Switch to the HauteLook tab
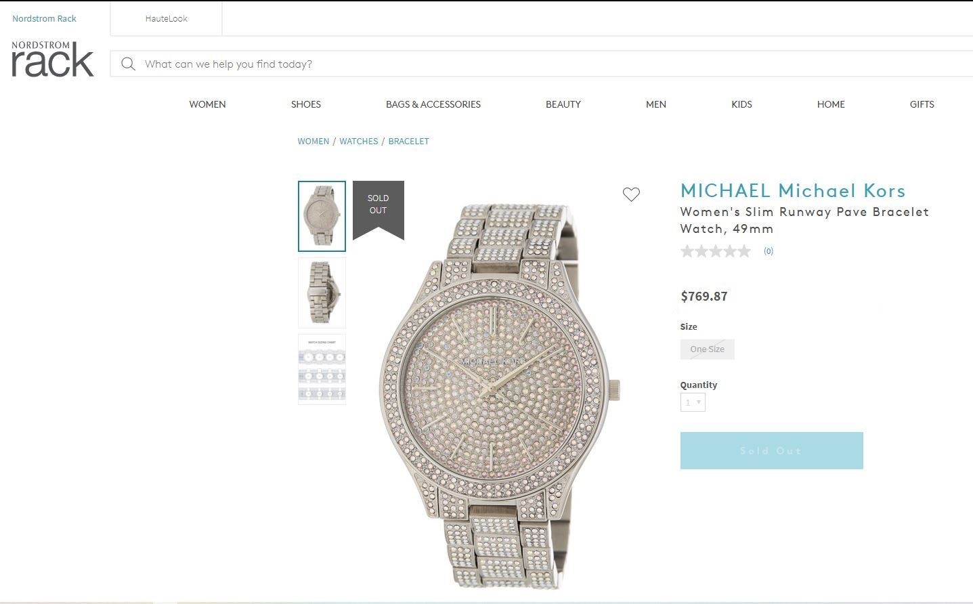The height and width of the screenshot is (604, 973). pyautogui.click(x=166, y=19)
